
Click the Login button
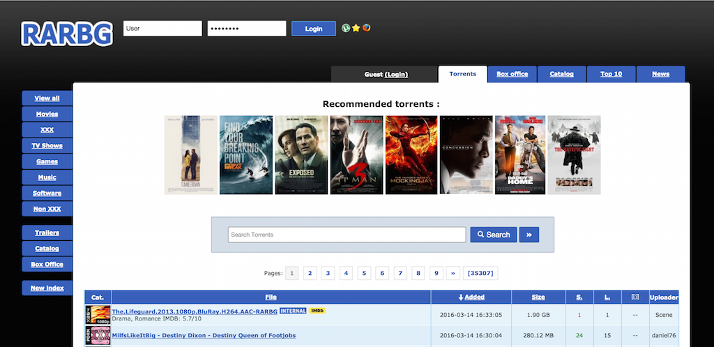pyautogui.click(x=314, y=28)
